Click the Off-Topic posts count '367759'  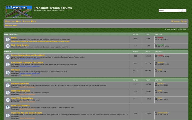click(x=148, y=71)
